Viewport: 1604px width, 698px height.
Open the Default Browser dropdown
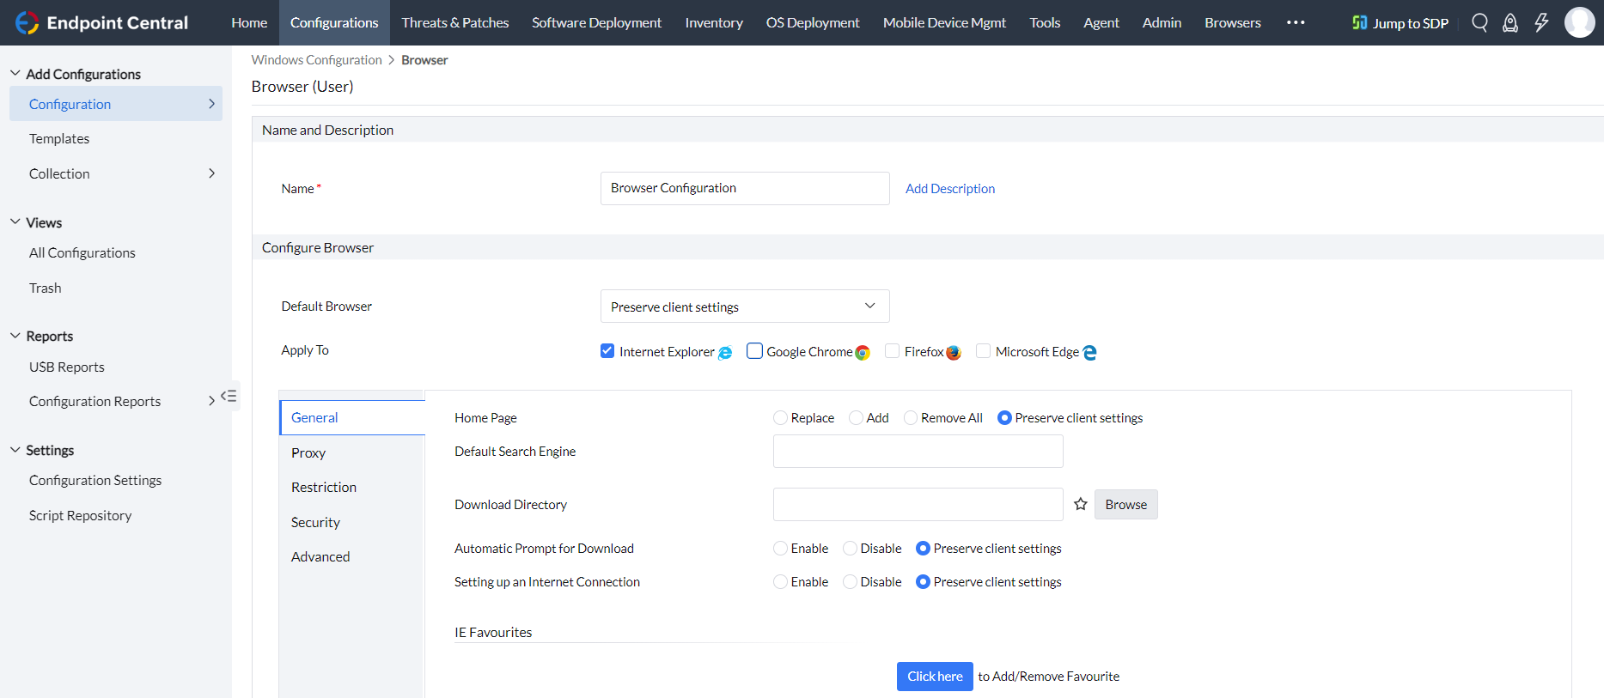(x=744, y=307)
